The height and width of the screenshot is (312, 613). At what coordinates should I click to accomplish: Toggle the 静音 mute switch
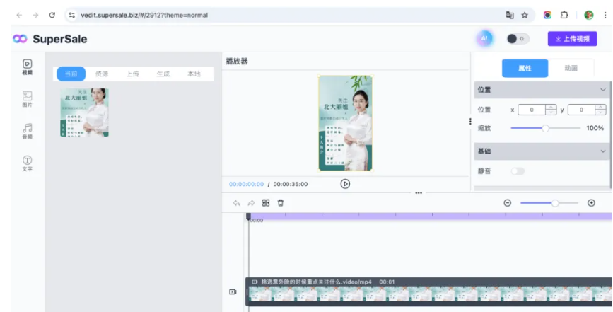pos(518,171)
